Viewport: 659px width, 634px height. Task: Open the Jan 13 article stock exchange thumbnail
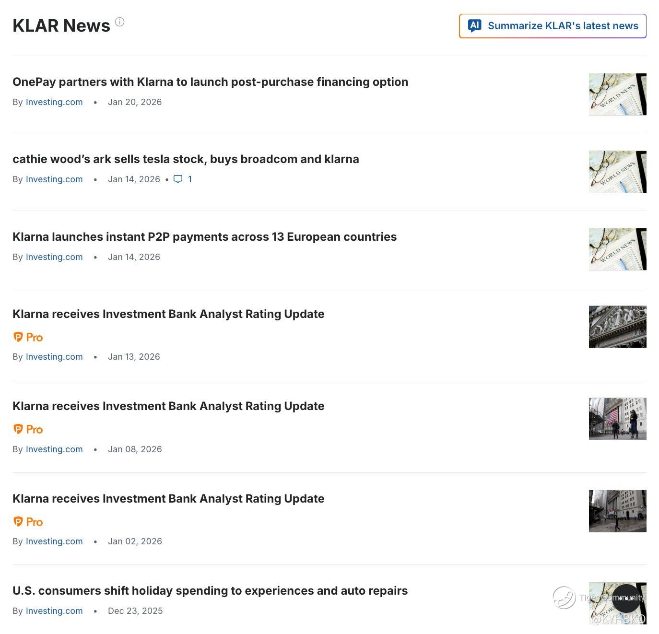[618, 327]
